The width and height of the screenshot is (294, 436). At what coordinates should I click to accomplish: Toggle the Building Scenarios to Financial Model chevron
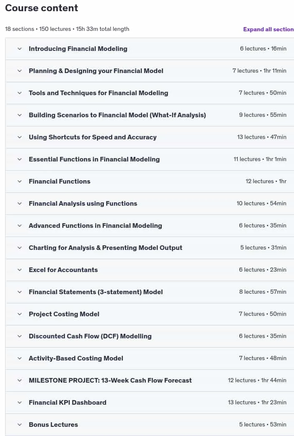20,115
